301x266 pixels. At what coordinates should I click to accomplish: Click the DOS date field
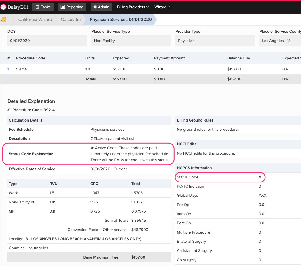[47, 41]
